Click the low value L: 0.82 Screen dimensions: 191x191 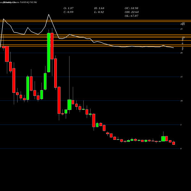99,12
